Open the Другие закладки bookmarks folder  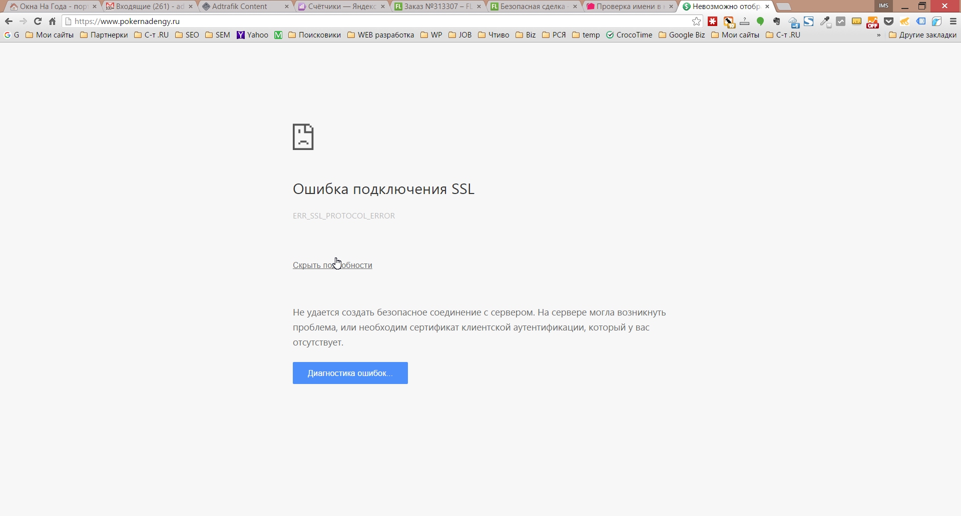click(922, 35)
